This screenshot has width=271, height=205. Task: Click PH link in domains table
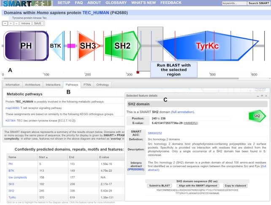click(11, 164)
